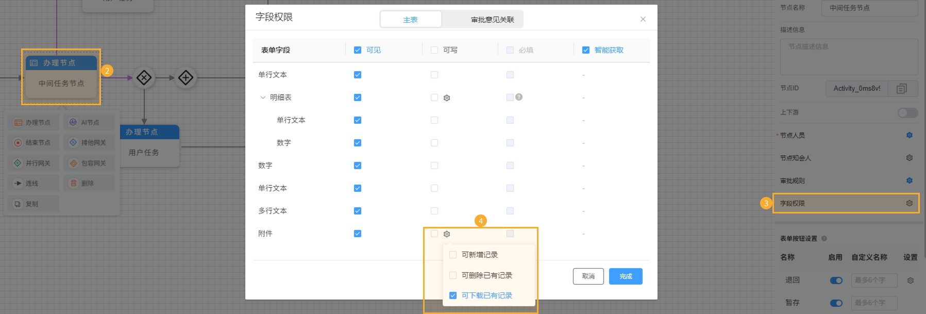
Task: Uncheck 可见 for 附件 row
Action: tap(358, 234)
